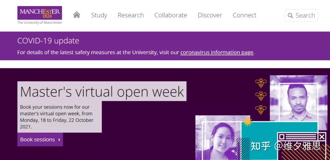Click the arrow chevron beside Book sessions
Image resolution: width=330 pixels, height=160 pixels.
tap(59, 140)
